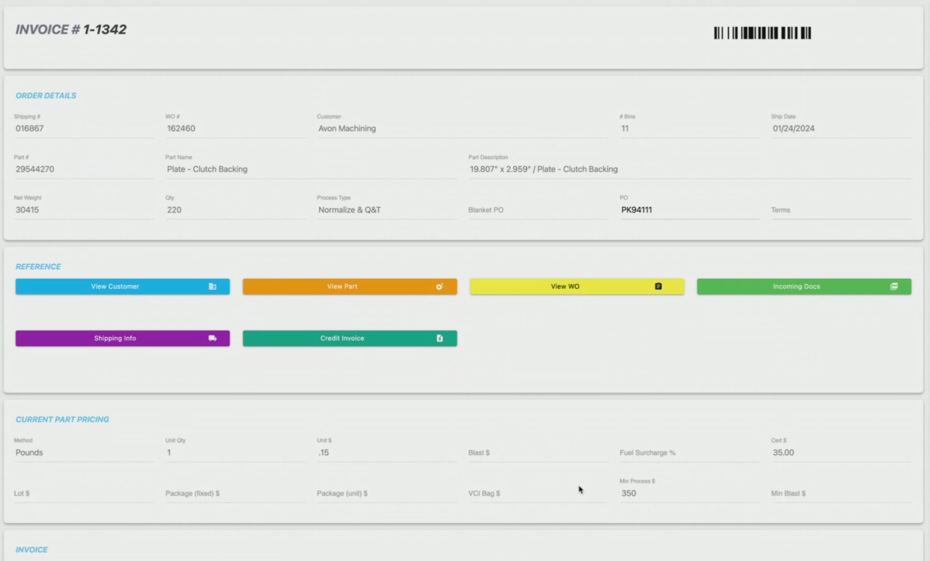
Task: Click the gear icon on View Part
Action: pos(440,287)
